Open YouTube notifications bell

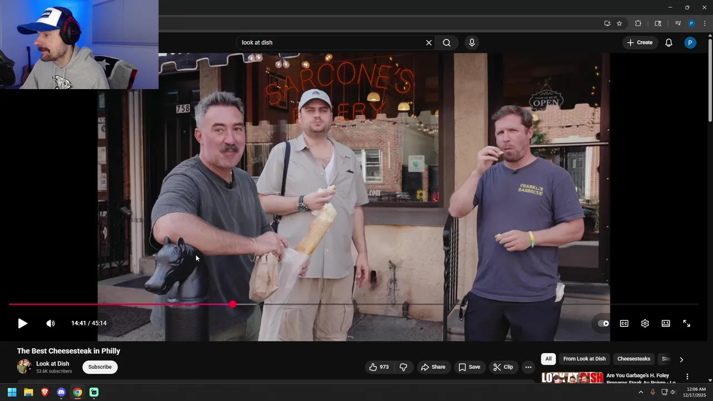coord(669,43)
